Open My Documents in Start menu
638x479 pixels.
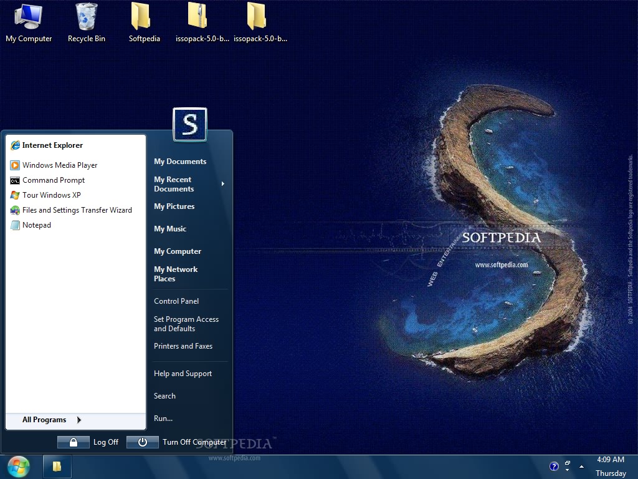(180, 162)
